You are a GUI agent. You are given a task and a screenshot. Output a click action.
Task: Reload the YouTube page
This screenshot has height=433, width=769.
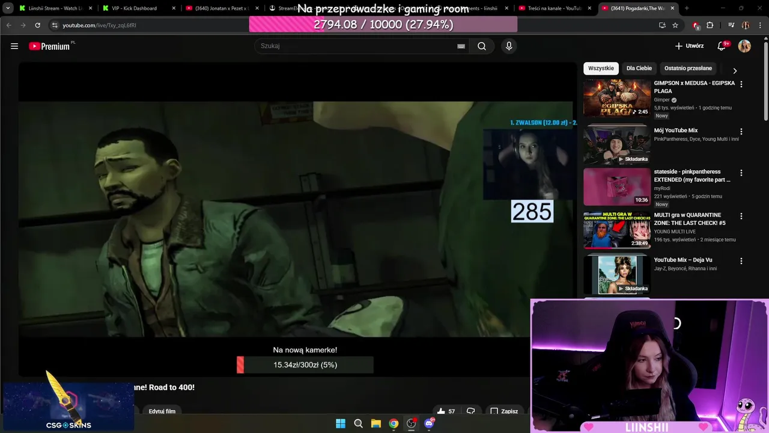click(x=37, y=25)
